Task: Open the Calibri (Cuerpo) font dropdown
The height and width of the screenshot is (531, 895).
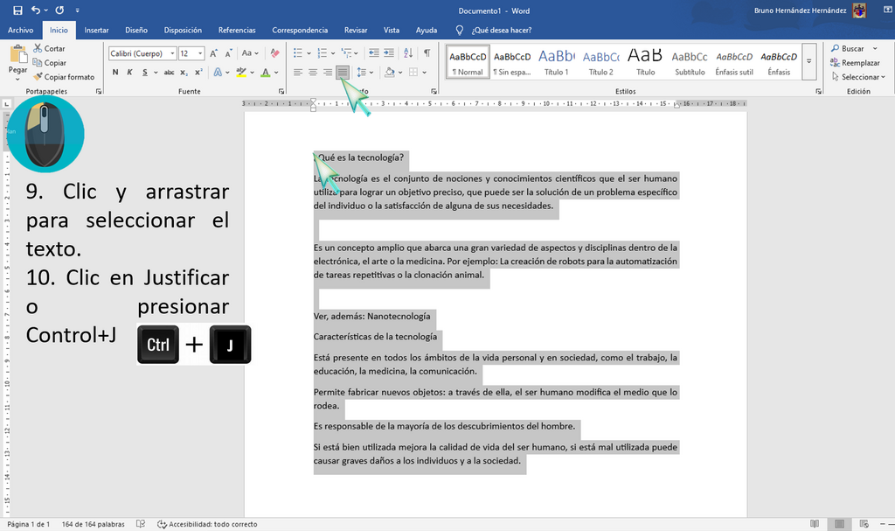Action: coord(172,53)
